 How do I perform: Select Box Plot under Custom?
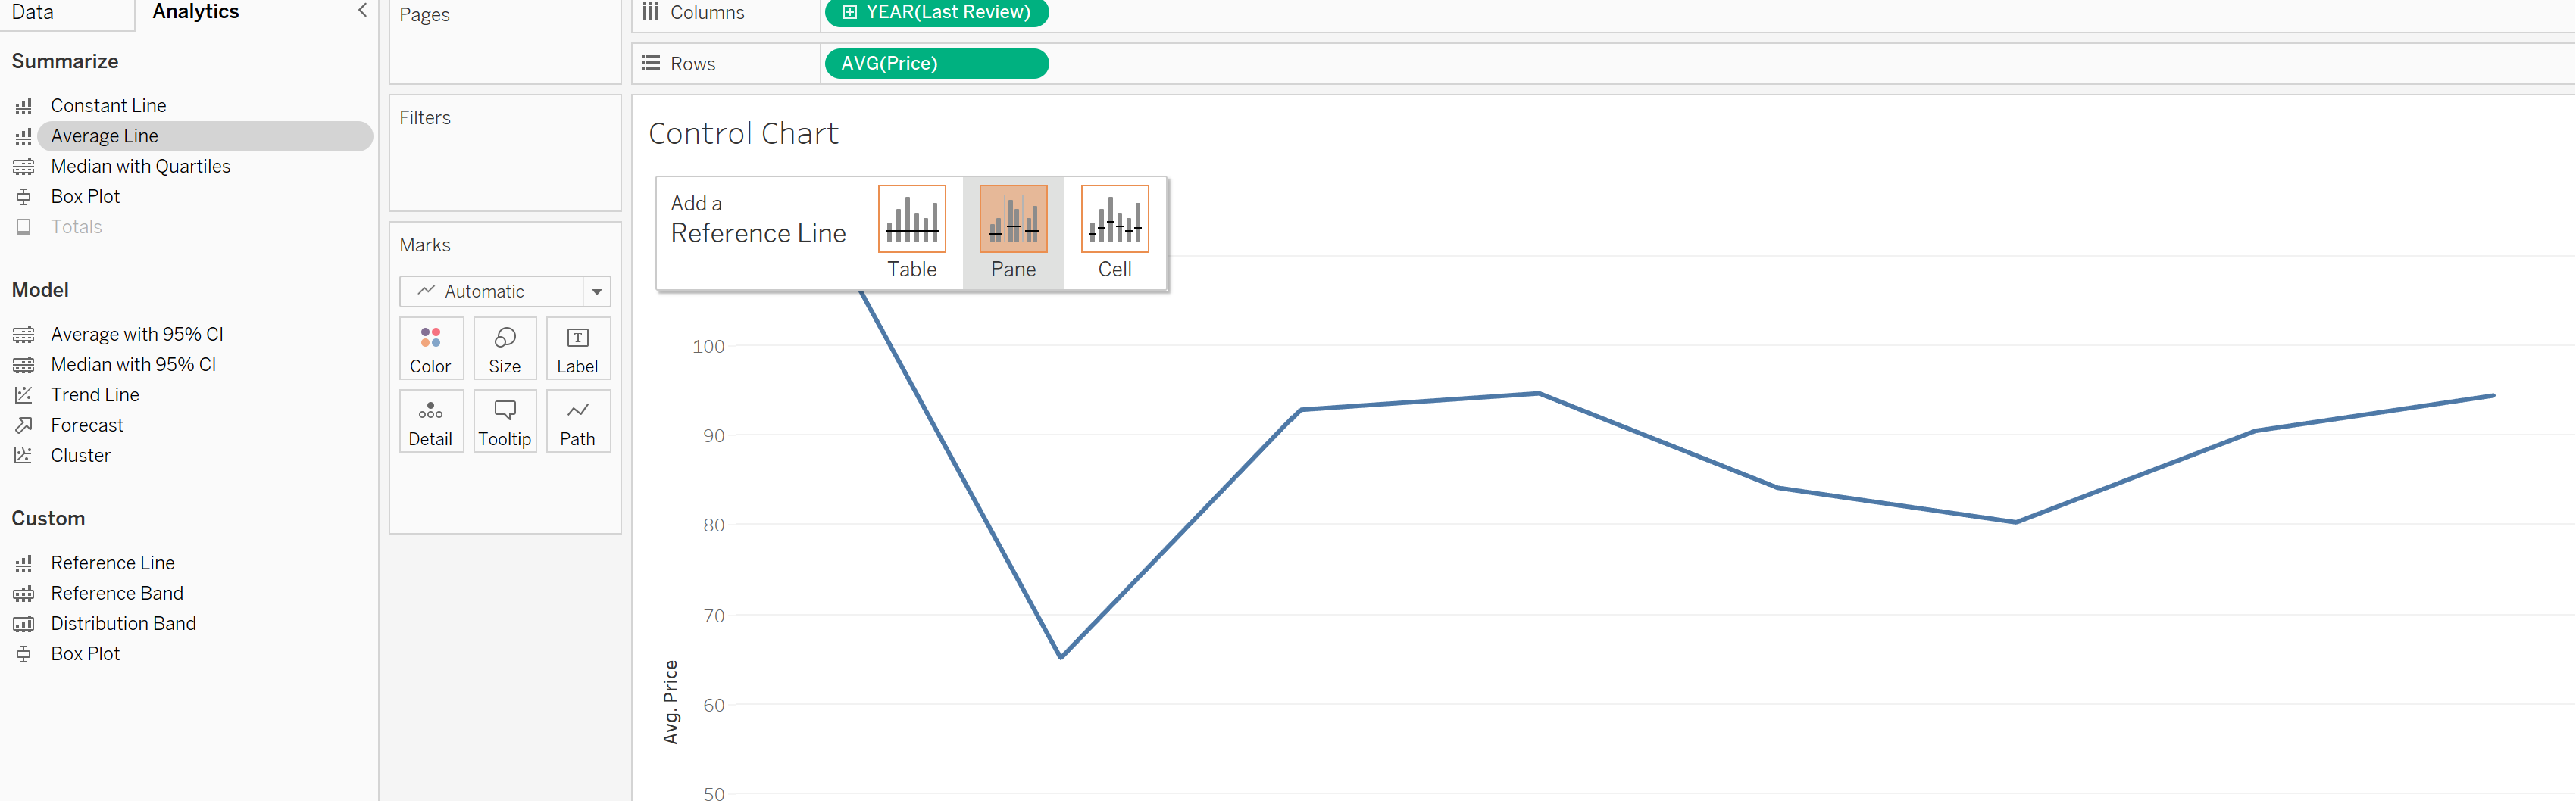click(x=86, y=654)
